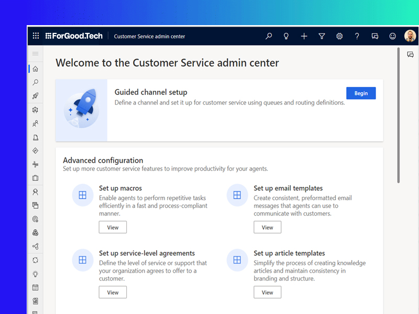Open the lightbulb assistant icon
Viewport: 419px width, 314px height.
(286, 36)
